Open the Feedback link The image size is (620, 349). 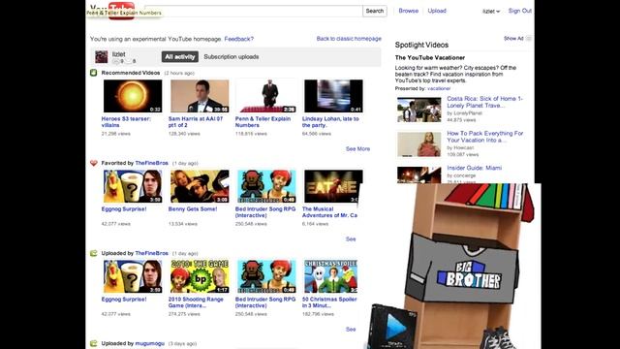(x=239, y=39)
